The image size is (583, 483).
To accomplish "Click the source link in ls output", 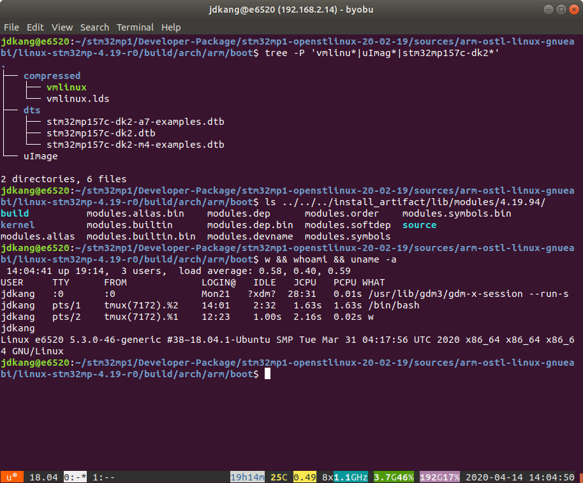I will [420, 225].
